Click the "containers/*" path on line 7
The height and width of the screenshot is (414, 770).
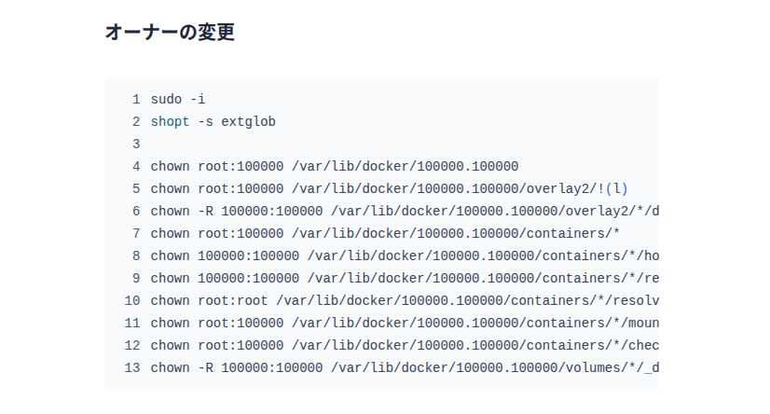573,233
